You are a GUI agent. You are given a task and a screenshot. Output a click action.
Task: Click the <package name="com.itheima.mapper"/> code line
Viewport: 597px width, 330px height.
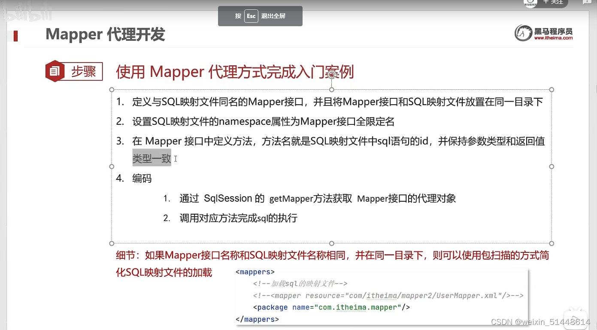(331, 307)
